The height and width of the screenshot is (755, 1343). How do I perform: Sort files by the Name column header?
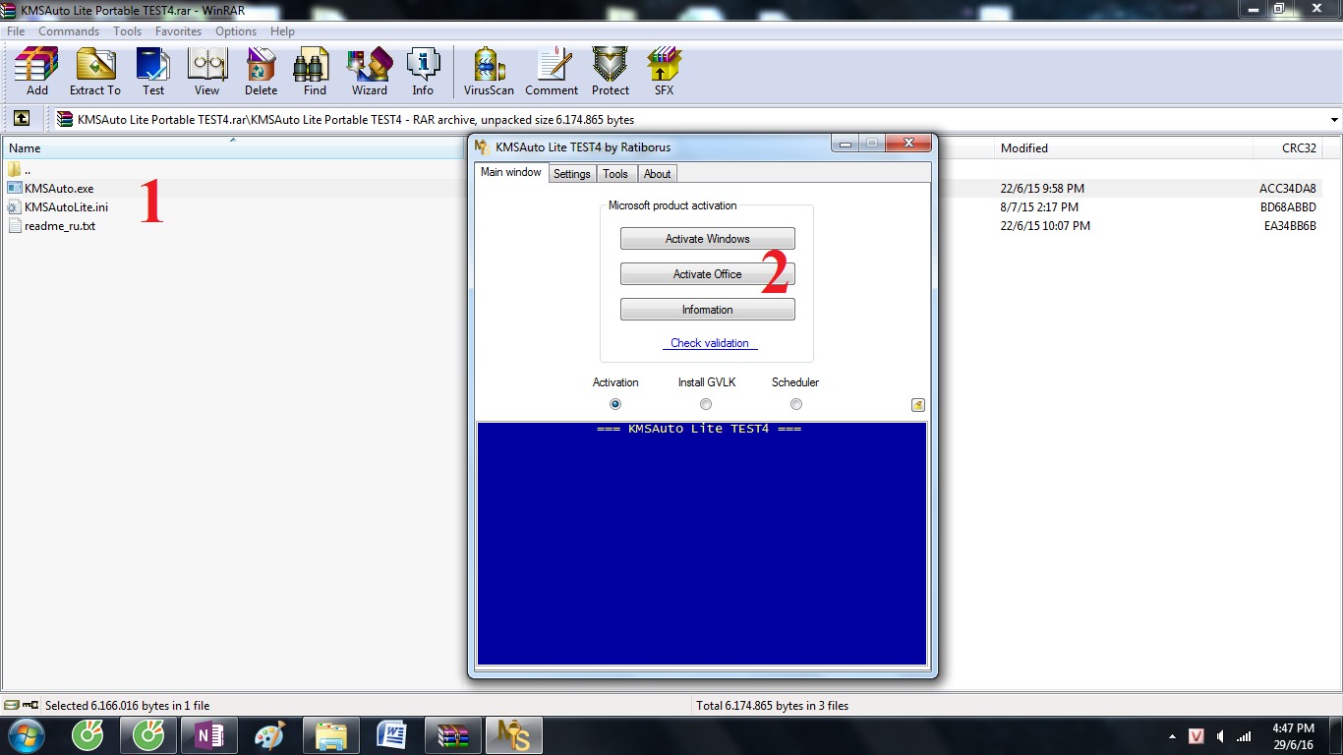[233, 147]
